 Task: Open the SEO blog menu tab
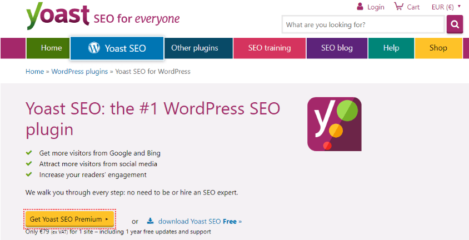(337, 48)
